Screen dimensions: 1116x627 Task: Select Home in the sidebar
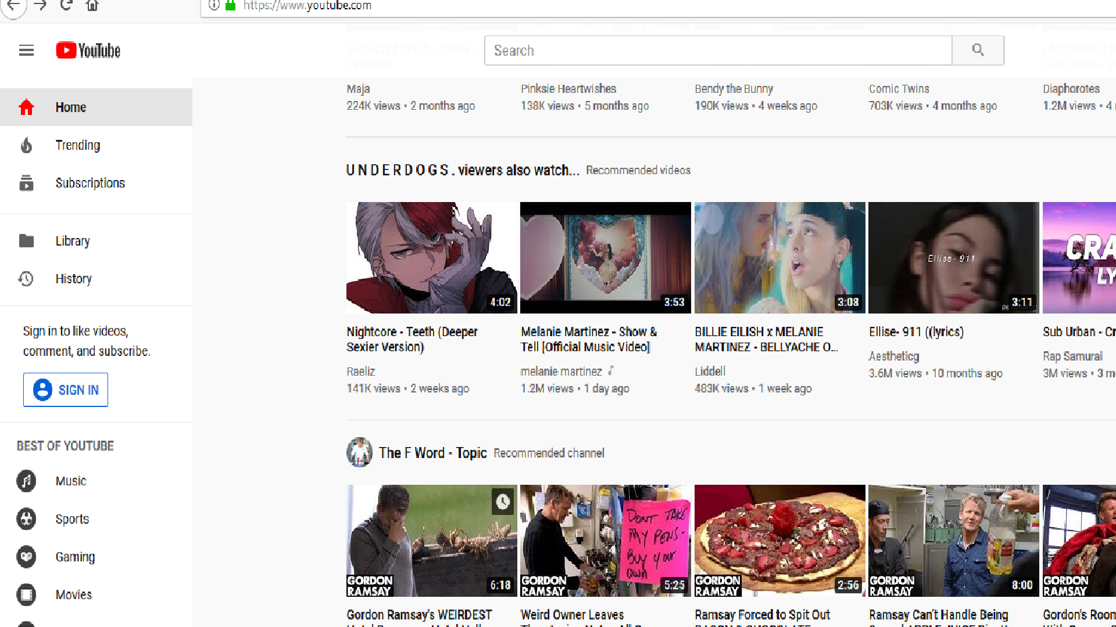coord(96,107)
